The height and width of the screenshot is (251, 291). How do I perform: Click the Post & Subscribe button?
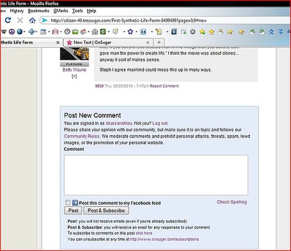click(x=106, y=210)
